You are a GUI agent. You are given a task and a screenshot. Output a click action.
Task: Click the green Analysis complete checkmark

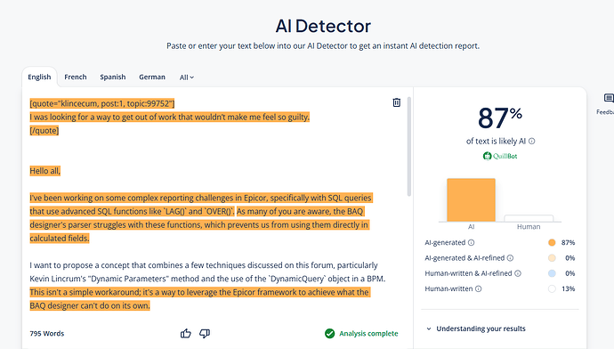pos(330,333)
